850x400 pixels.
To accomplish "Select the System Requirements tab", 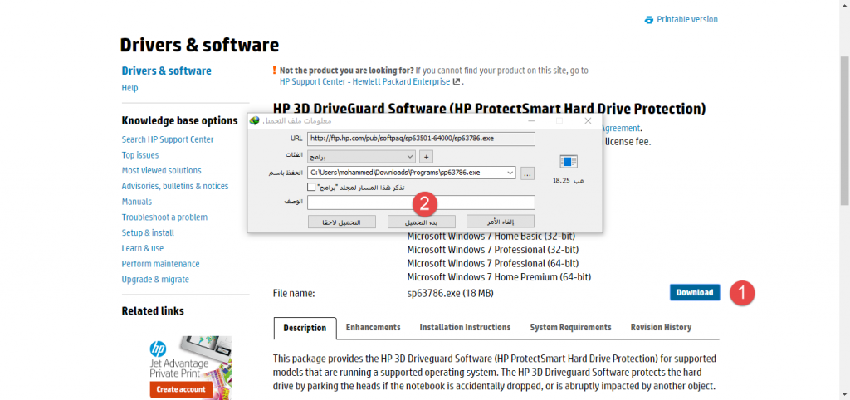I will (570, 328).
